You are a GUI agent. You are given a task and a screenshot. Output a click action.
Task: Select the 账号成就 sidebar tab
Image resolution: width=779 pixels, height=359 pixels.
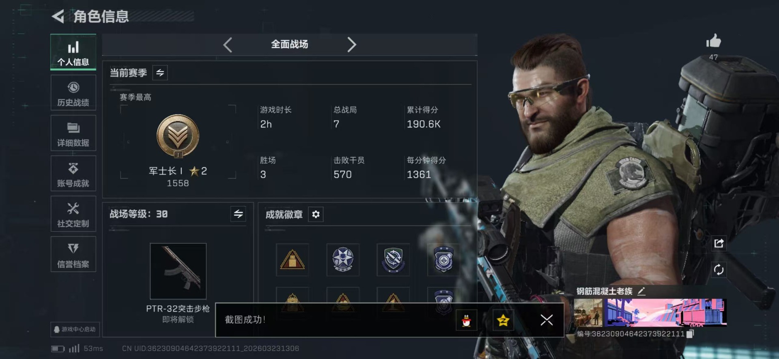[x=73, y=174]
